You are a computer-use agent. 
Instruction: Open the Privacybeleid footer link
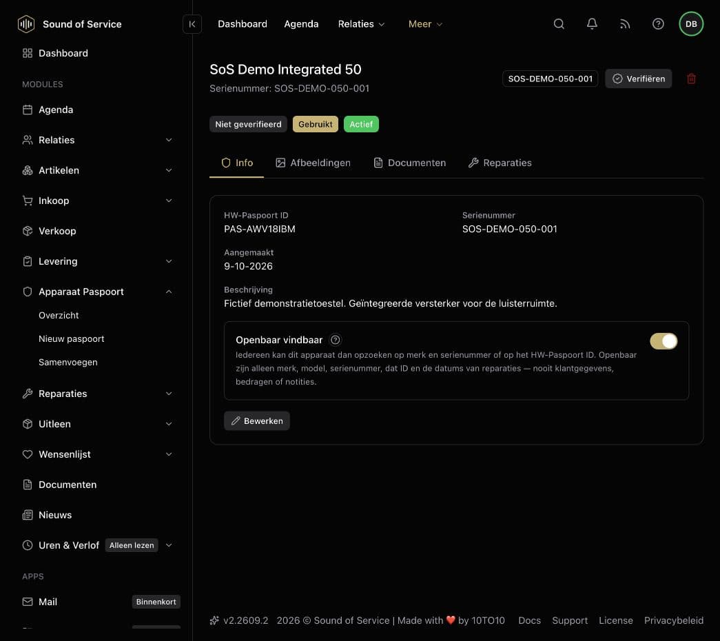(x=674, y=620)
